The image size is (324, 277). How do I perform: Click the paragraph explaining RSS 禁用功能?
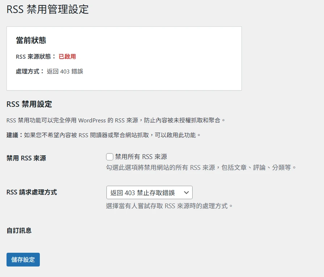click(x=116, y=120)
